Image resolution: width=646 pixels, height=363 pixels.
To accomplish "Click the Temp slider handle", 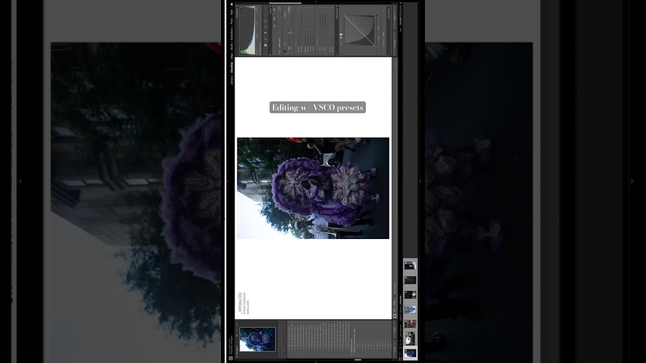I will [290, 33].
